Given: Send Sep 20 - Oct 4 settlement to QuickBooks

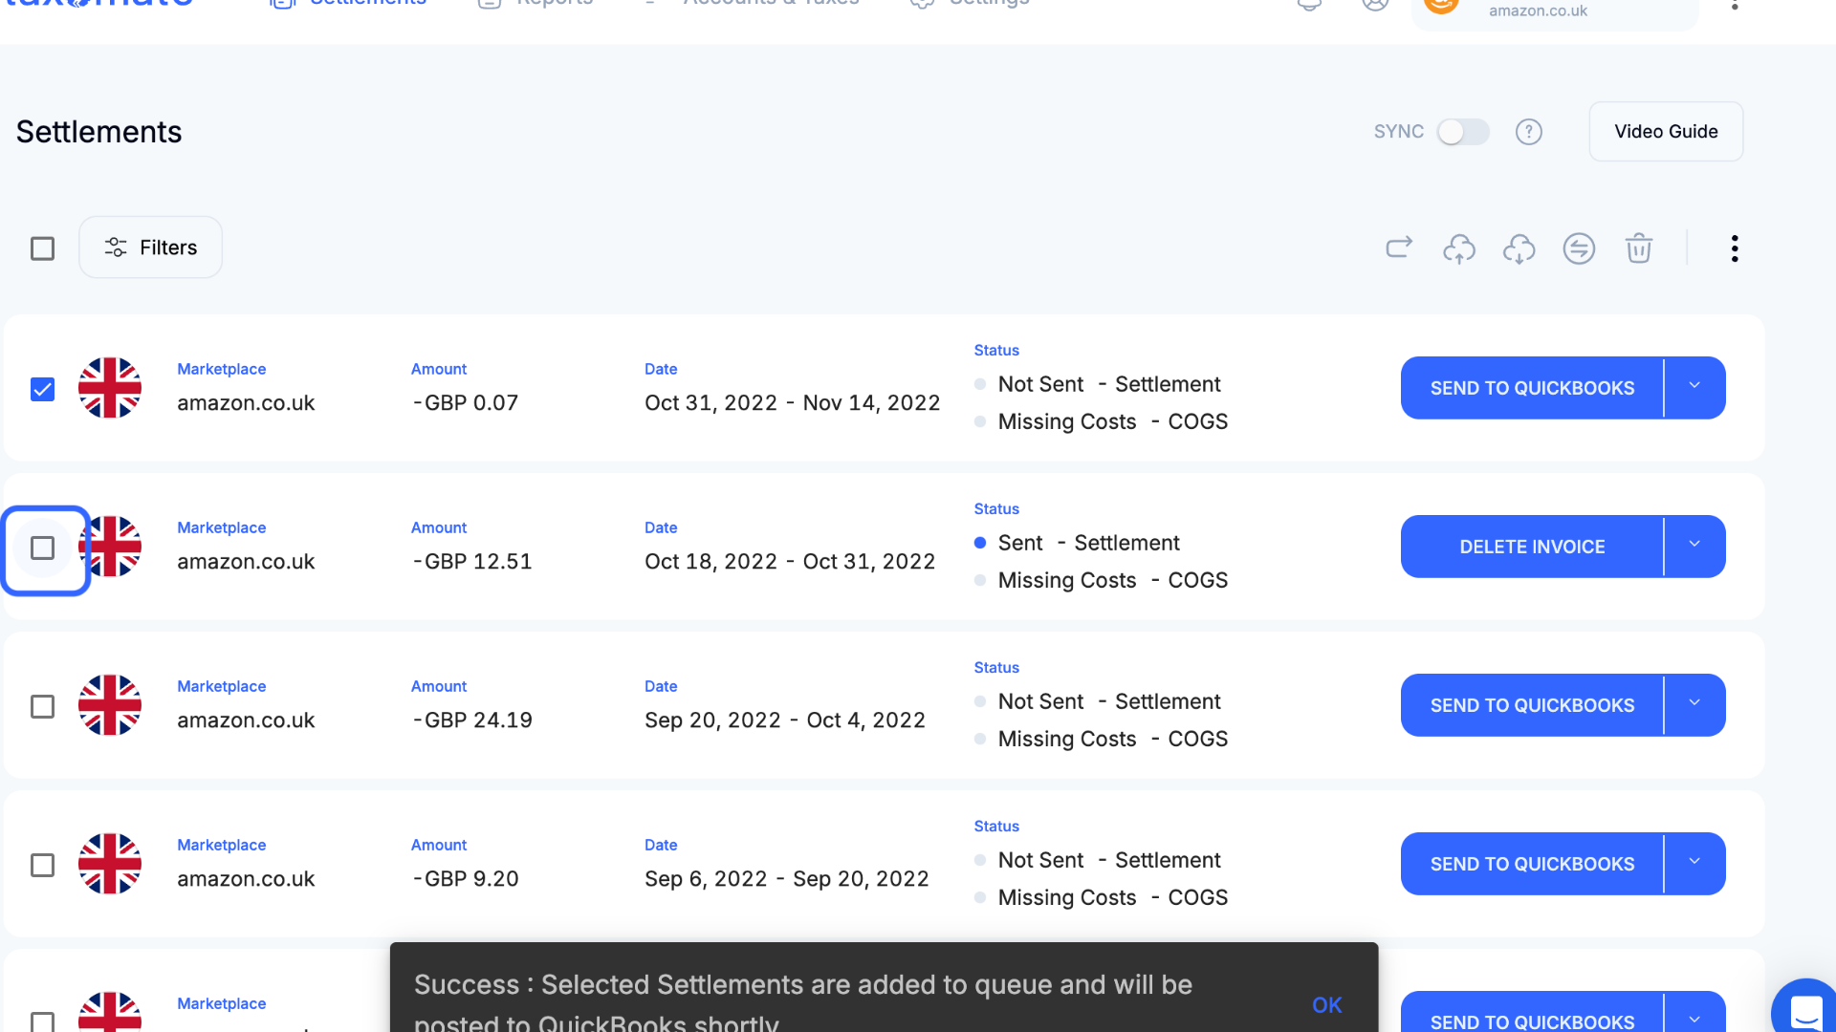Looking at the screenshot, I should point(1532,705).
